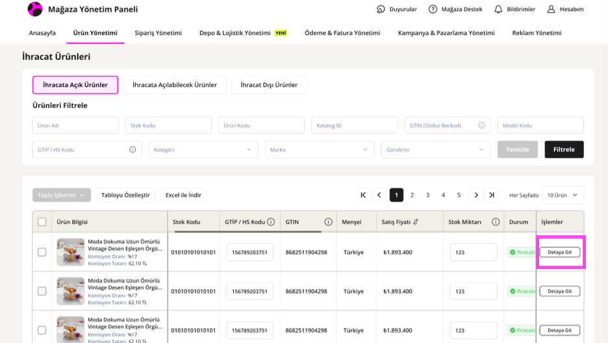Open the Duyurular announcements icon
This screenshot has width=608, height=343.
coord(381,9)
